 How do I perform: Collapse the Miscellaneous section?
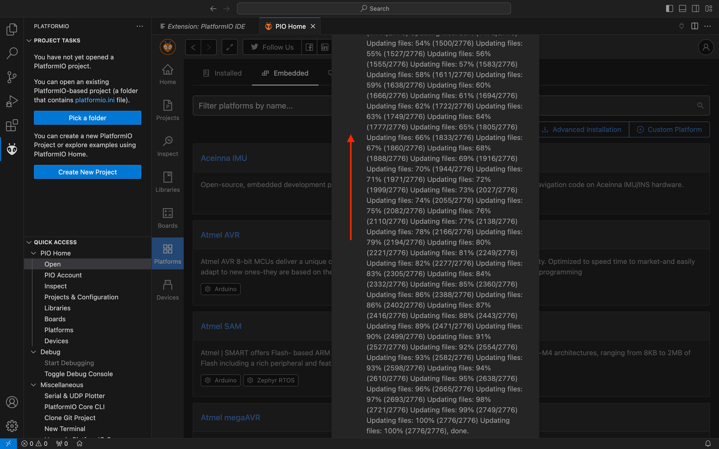pos(33,385)
